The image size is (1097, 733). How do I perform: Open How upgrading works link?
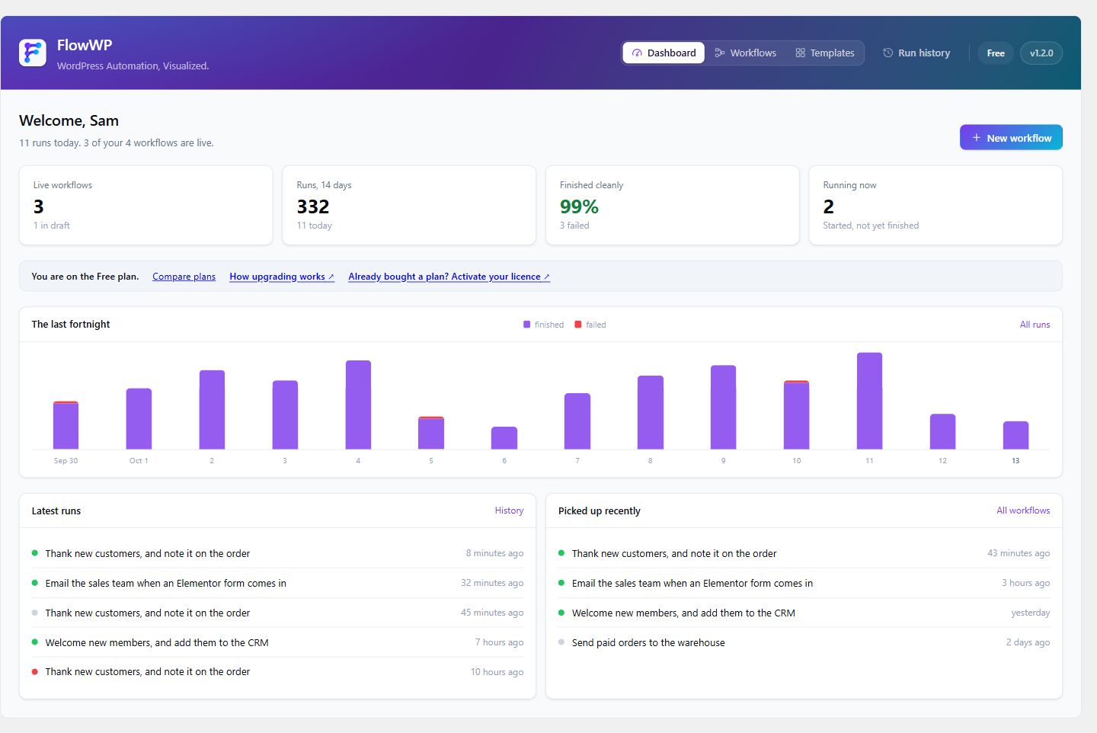pyautogui.click(x=282, y=277)
